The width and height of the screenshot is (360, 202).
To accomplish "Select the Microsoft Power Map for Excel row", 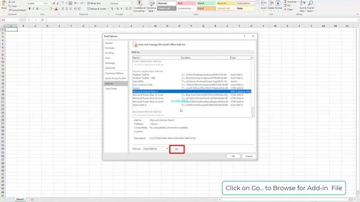I will pyautogui.click(x=192, y=95).
